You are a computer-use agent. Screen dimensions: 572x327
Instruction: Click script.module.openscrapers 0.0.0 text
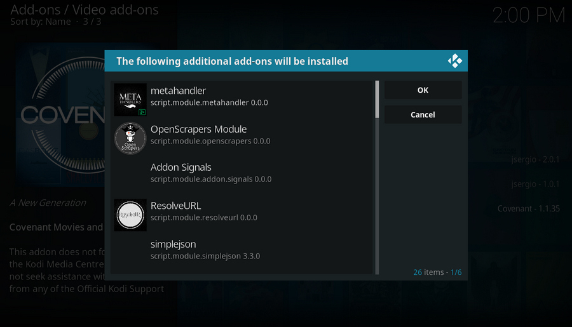[x=210, y=141]
